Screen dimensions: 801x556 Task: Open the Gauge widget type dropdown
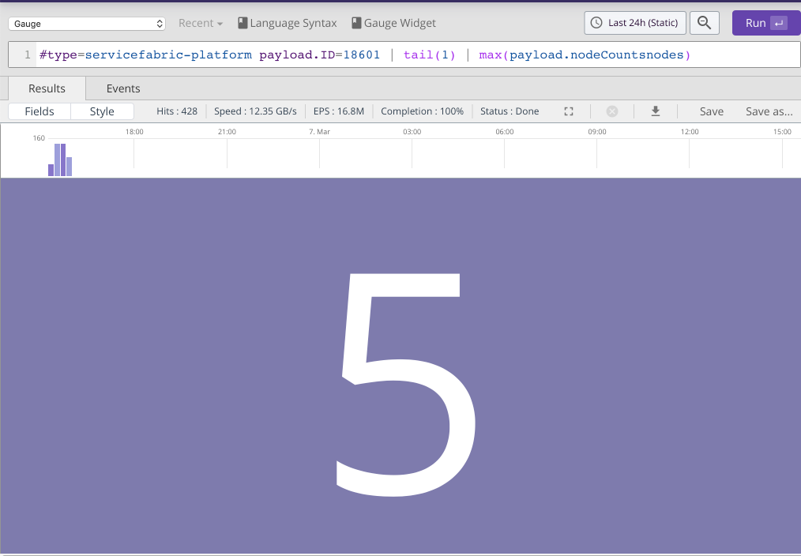click(x=87, y=24)
